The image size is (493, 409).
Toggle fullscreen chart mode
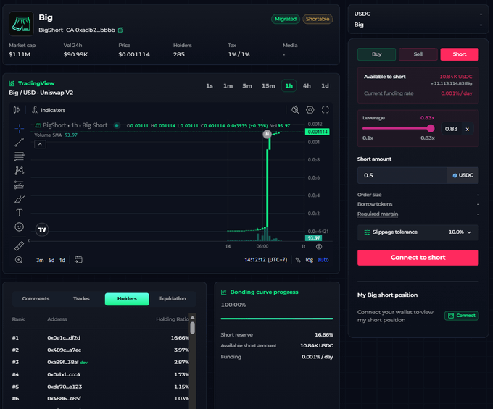coord(325,110)
